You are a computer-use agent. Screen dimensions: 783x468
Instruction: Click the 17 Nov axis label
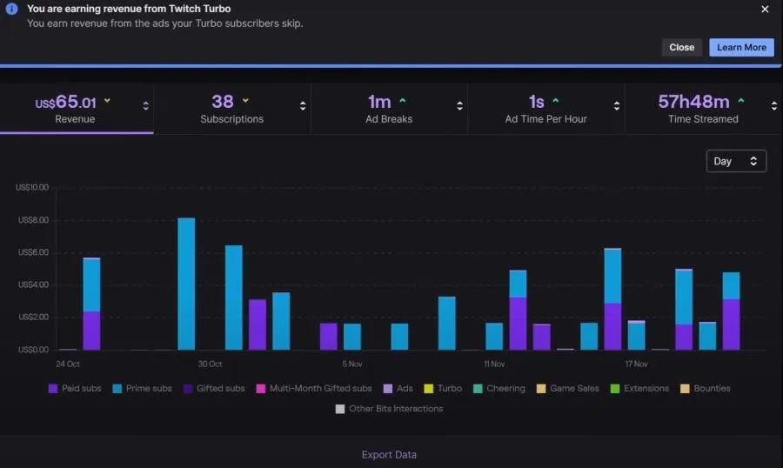point(637,364)
